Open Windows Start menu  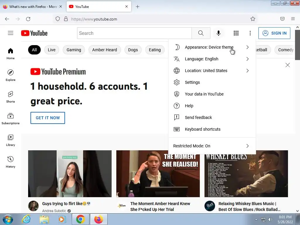pos(8,219)
